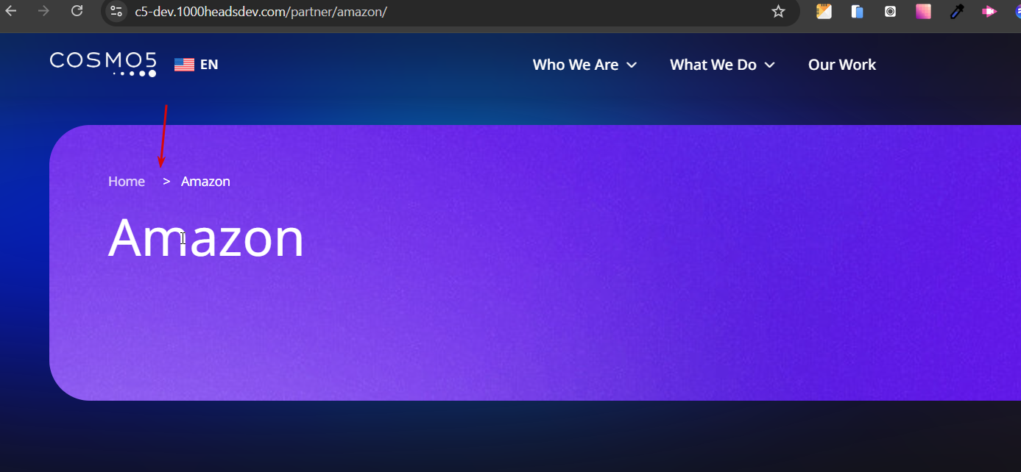
Task: Click the large Amazon page heading
Action: click(x=206, y=237)
